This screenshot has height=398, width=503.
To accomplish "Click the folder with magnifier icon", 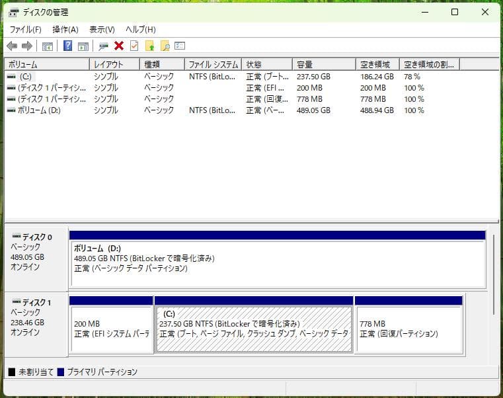I will (x=165, y=46).
